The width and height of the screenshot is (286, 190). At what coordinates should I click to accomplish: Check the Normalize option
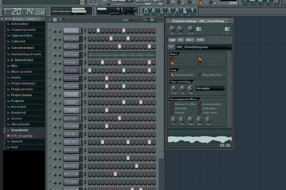pyautogui.click(x=172, y=108)
